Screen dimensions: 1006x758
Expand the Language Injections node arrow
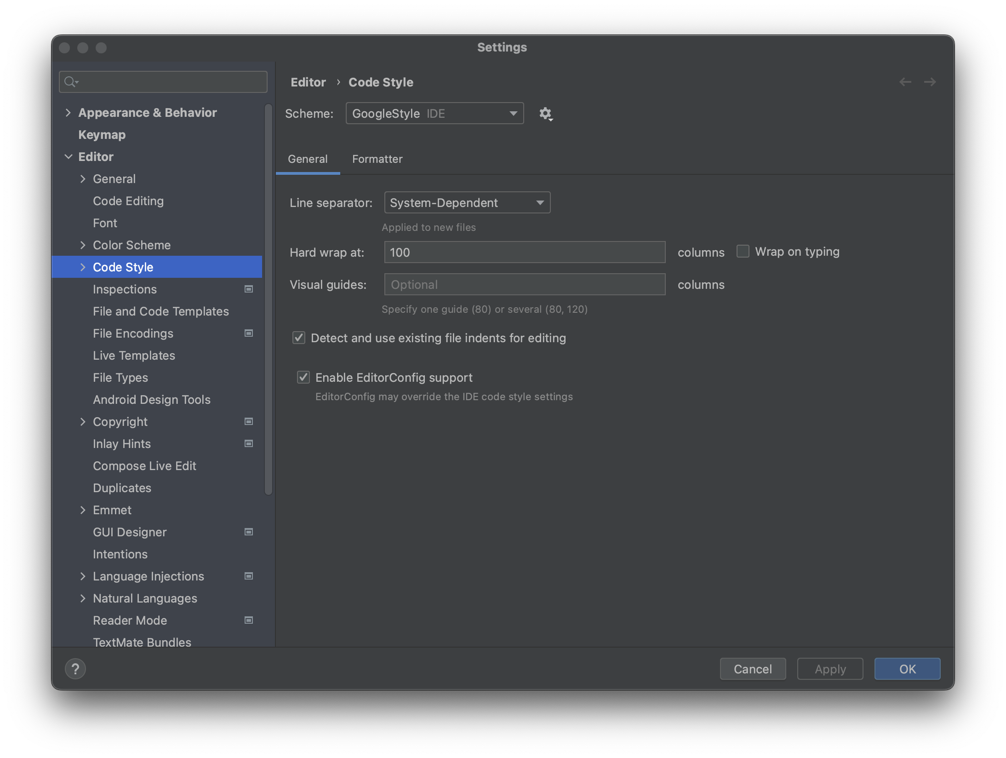point(83,576)
